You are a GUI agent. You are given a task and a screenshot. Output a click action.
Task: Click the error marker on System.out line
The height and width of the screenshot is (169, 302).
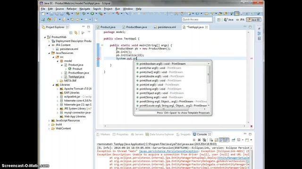click(x=98, y=58)
